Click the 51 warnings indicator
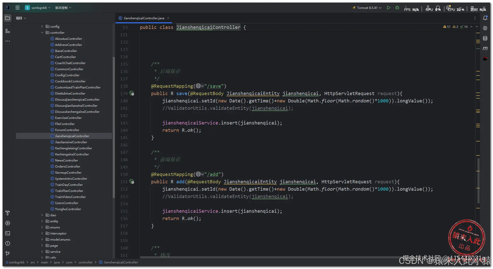This screenshot has height=269, width=493. click(447, 27)
